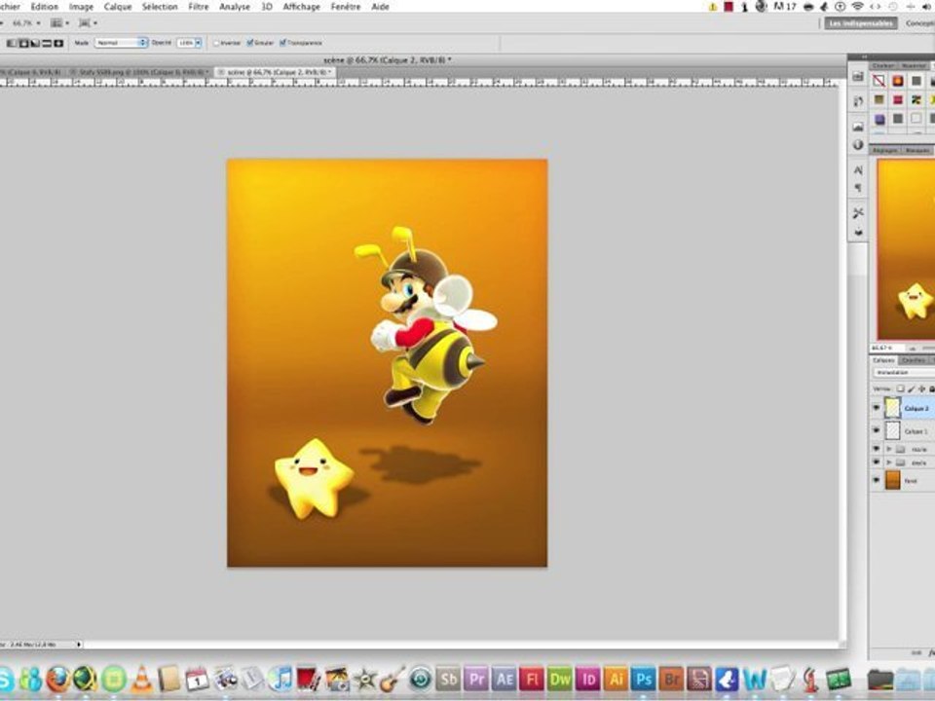Select the angle gradient style icon

coord(35,43)
